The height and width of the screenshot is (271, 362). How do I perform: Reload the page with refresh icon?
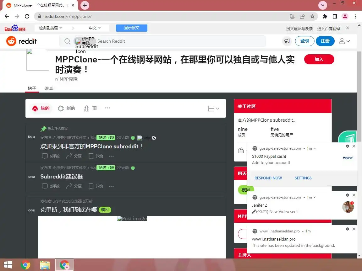[x=27, y=16]
